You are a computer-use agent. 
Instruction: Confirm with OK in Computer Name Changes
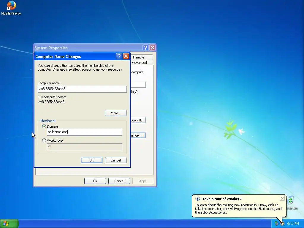point(91,160)
